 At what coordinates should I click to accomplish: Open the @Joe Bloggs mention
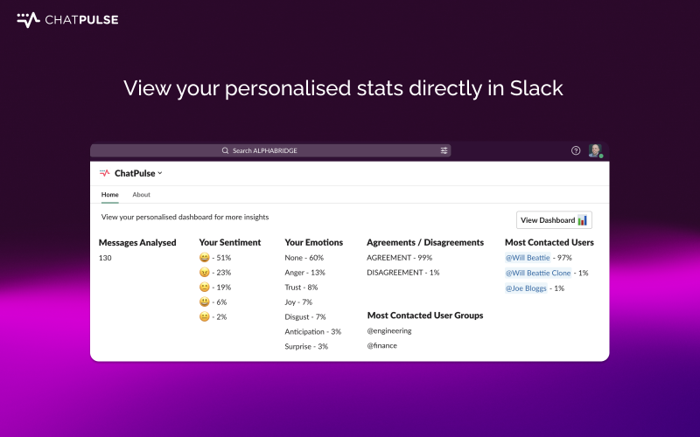click(x=526, y=288)
